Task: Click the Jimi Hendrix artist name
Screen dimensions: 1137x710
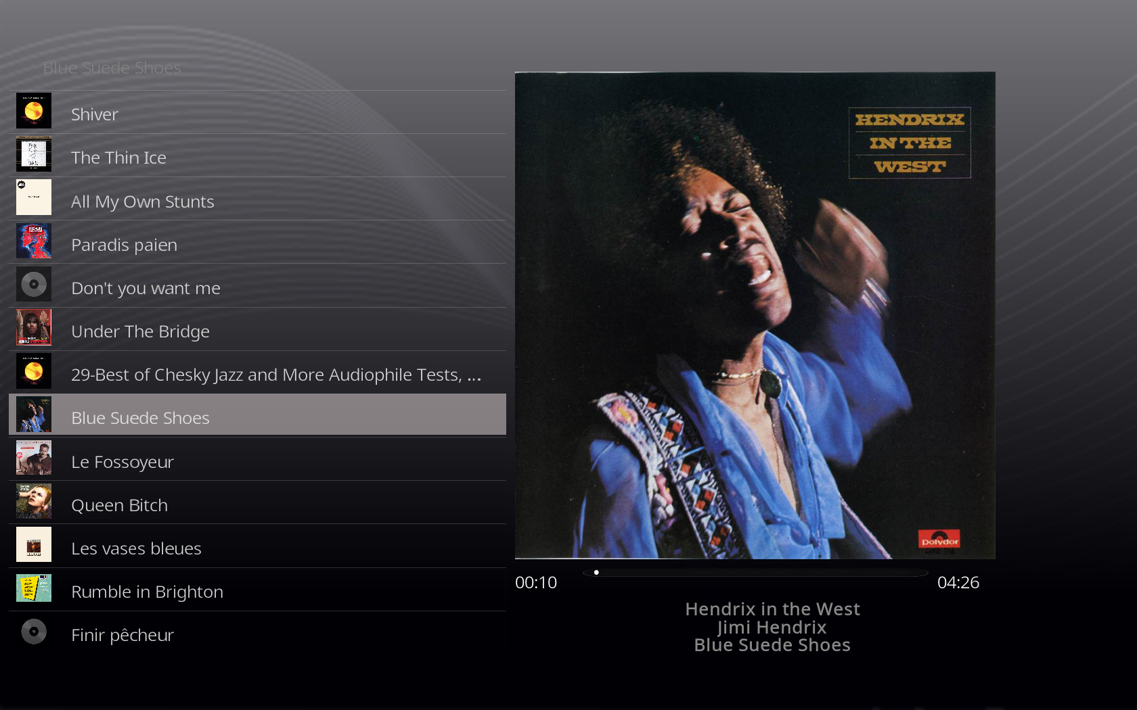Action: (772, 628)
